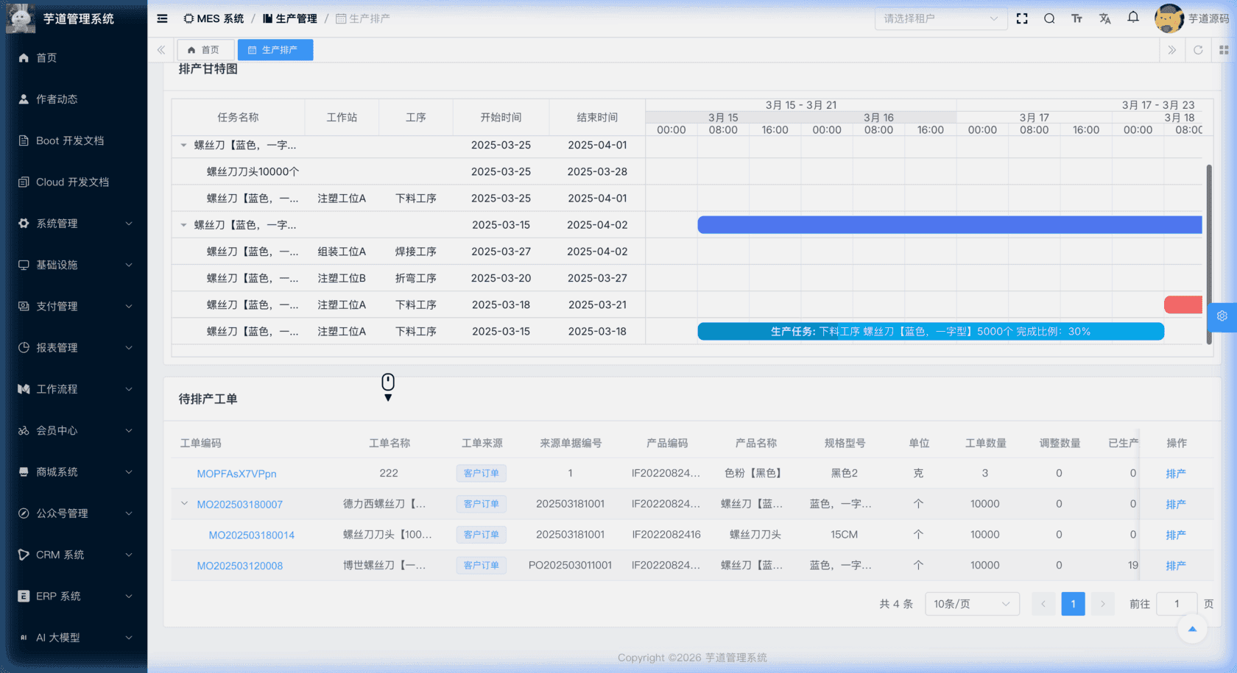Screen dimensions: 1237x673
Task: Open the 10条/页 page size dropdown
Action: pos(971,604)
